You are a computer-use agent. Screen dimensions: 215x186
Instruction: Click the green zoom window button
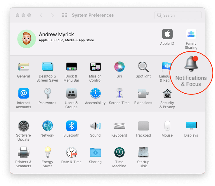(x=29, y=15)
